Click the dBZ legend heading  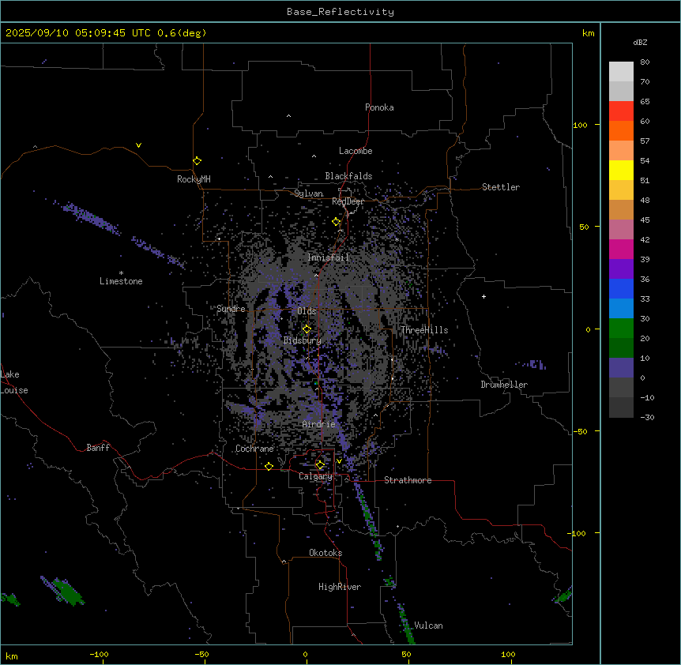coord(640,43)
